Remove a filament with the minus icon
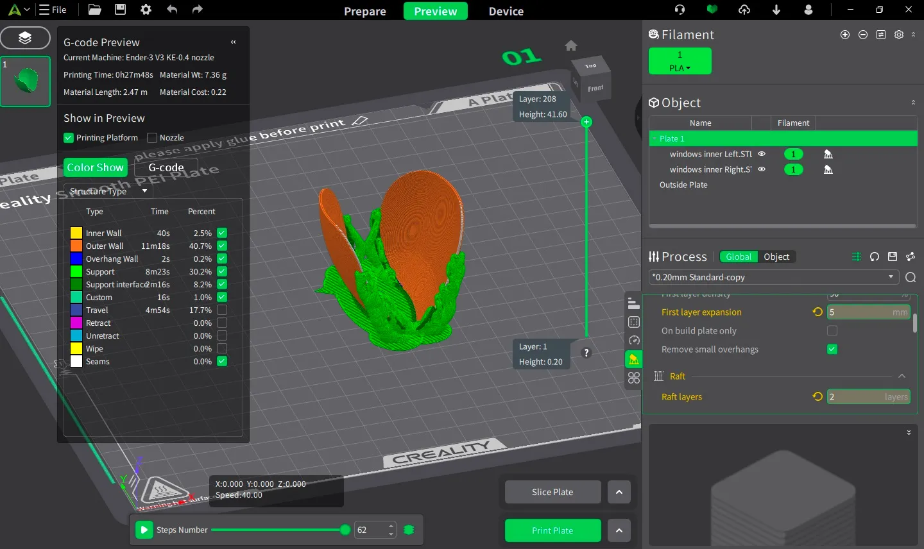Screen dimensions: 924x549 click(863, 35)
